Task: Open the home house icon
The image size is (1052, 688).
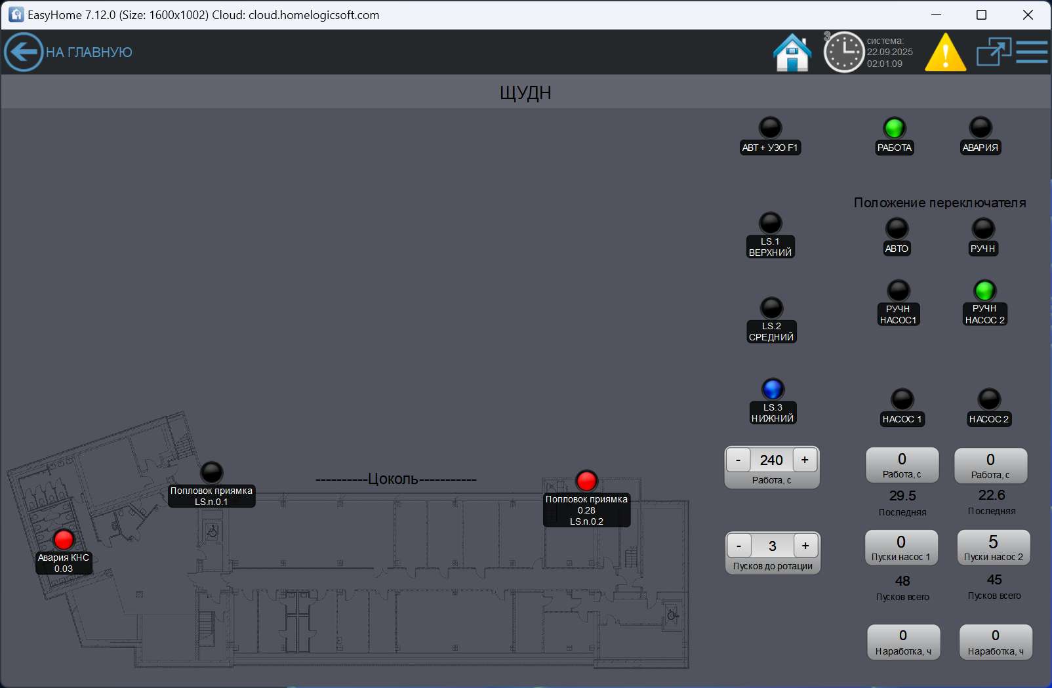Action: [x=792, y=52]
